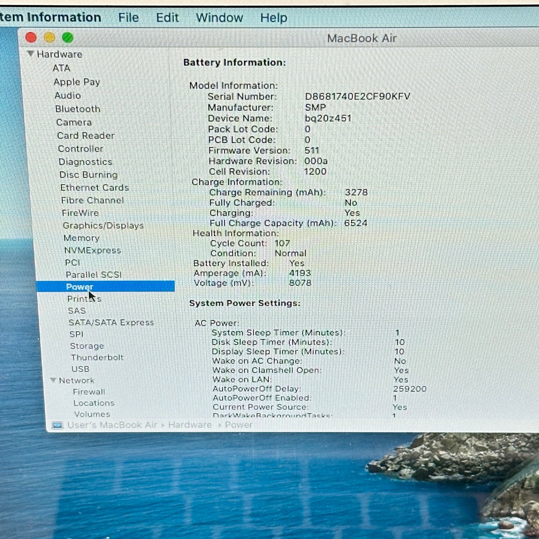Image resolution: width=539 pixels, height=539 pixels.
Task: Click Hardware in the path bar
Action: pos(190,425)
